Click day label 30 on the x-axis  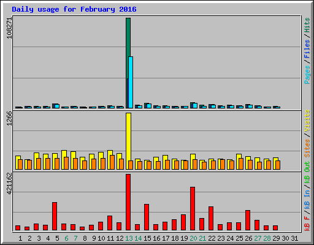[285, 238]
